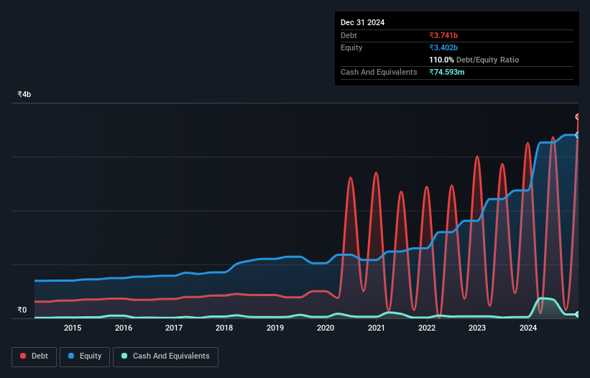
Task: Click the Equity row label in tooltip
Action: [351, 47]
